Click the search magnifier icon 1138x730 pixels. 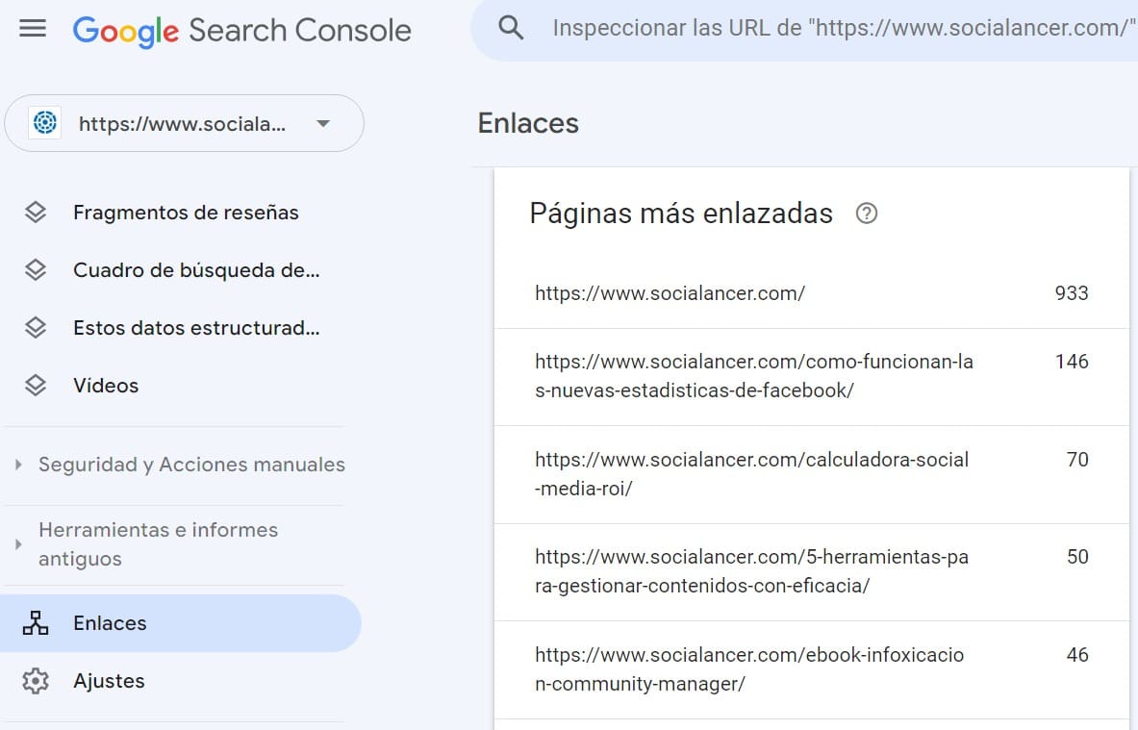pos(511,28)
